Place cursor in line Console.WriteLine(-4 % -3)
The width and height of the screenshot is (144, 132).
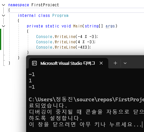point(67,37)
